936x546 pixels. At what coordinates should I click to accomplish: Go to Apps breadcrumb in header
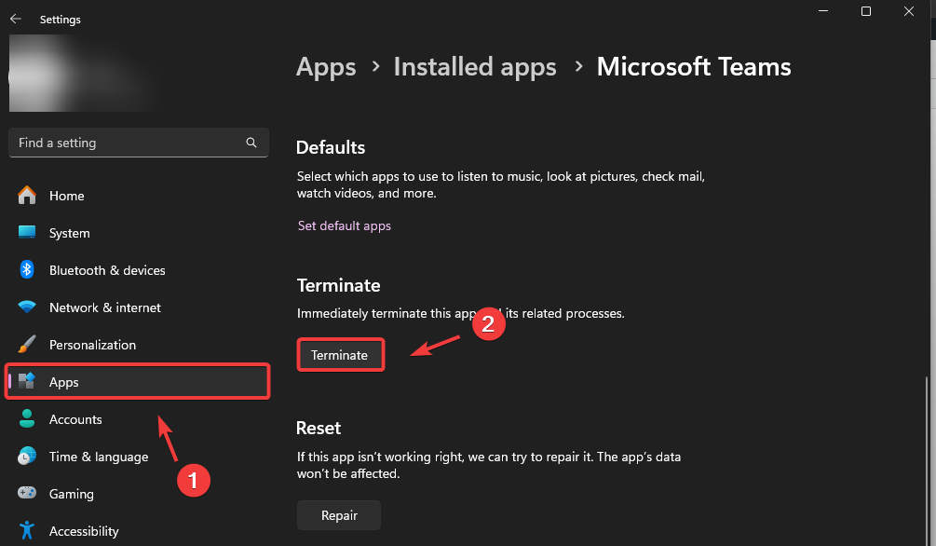click(x=326, y=67)
